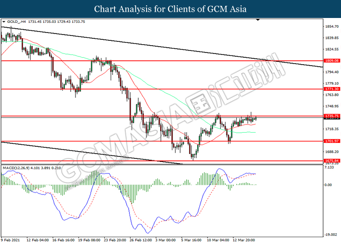Click the 1675.84 red price label
Viewport: 341px width, 243px height.
point(332,161)
